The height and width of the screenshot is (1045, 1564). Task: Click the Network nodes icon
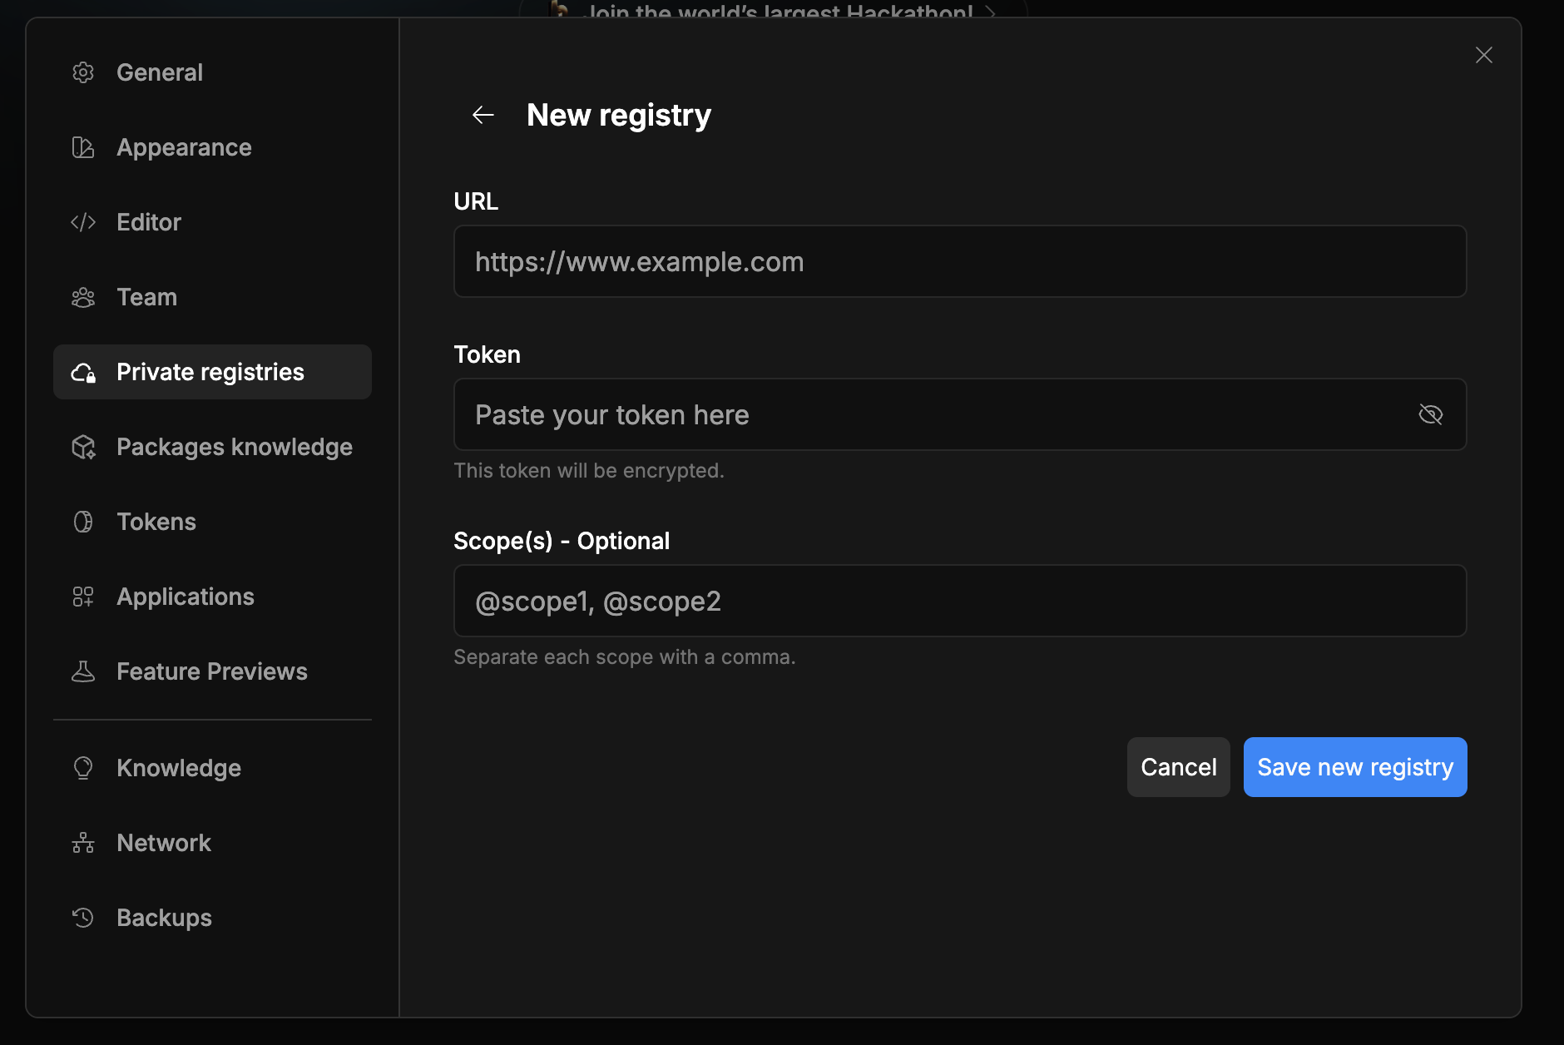point(84,843)
